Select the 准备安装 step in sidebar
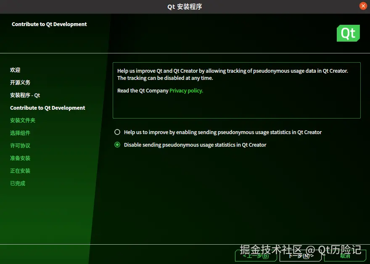The height and width of the screenshot is (264, 370). click(20, 158)
